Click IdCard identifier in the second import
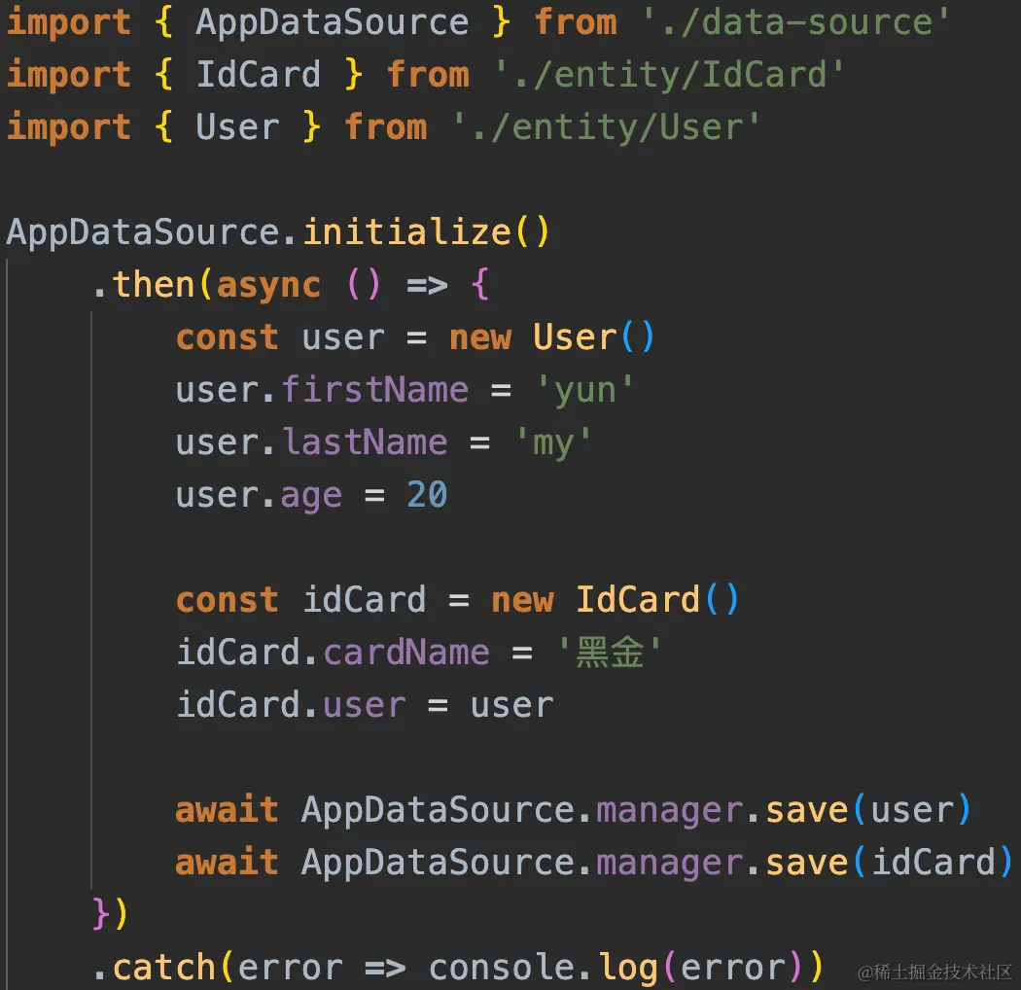This screenshot has height=990, width=1021. tap(259, 74)
